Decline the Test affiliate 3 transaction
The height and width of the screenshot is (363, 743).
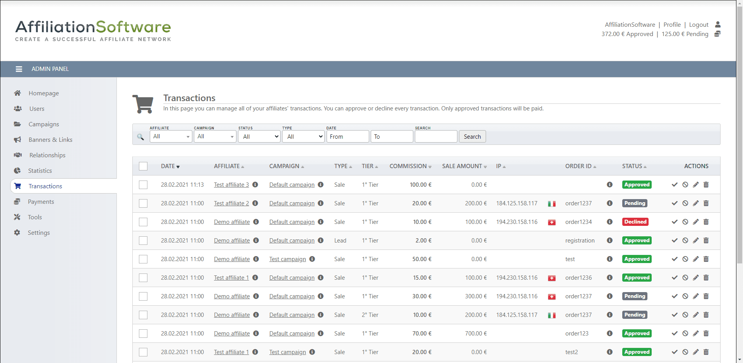pos(685,185)
